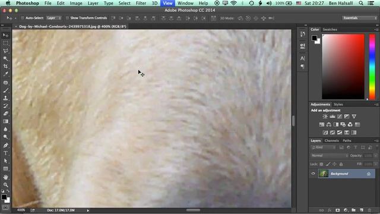Select the History Brush tool

(x=5, y=106)
